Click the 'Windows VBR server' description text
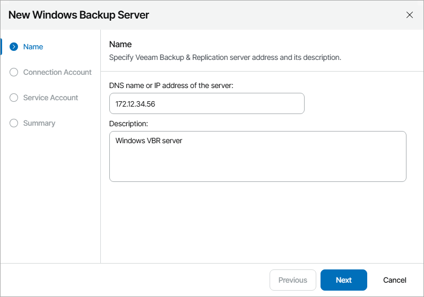The height and width of the screenshot is (297, 424). (x=149, y=141)
